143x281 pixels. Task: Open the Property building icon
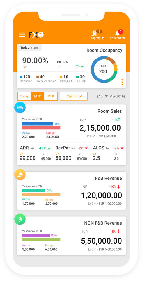pos(95,33)
